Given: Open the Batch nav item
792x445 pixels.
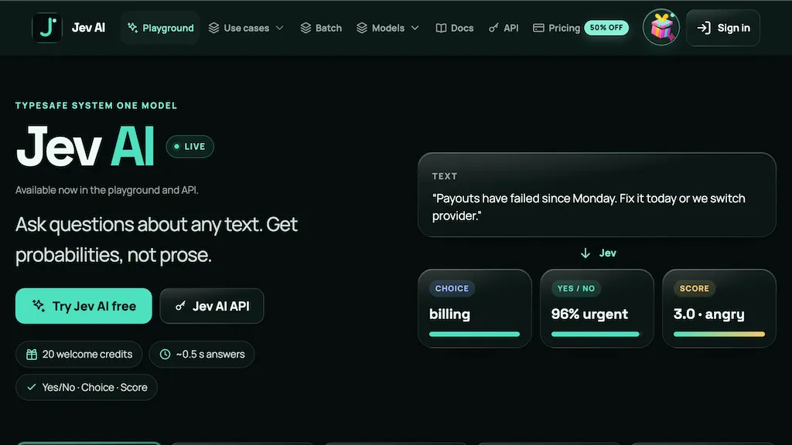Looking at the screenshot, I should (x=321, y=28).
